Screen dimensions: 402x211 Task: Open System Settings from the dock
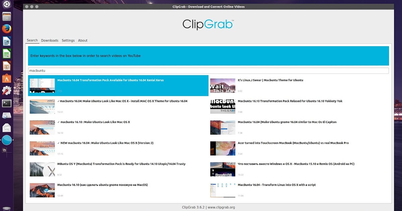[7, 90]
